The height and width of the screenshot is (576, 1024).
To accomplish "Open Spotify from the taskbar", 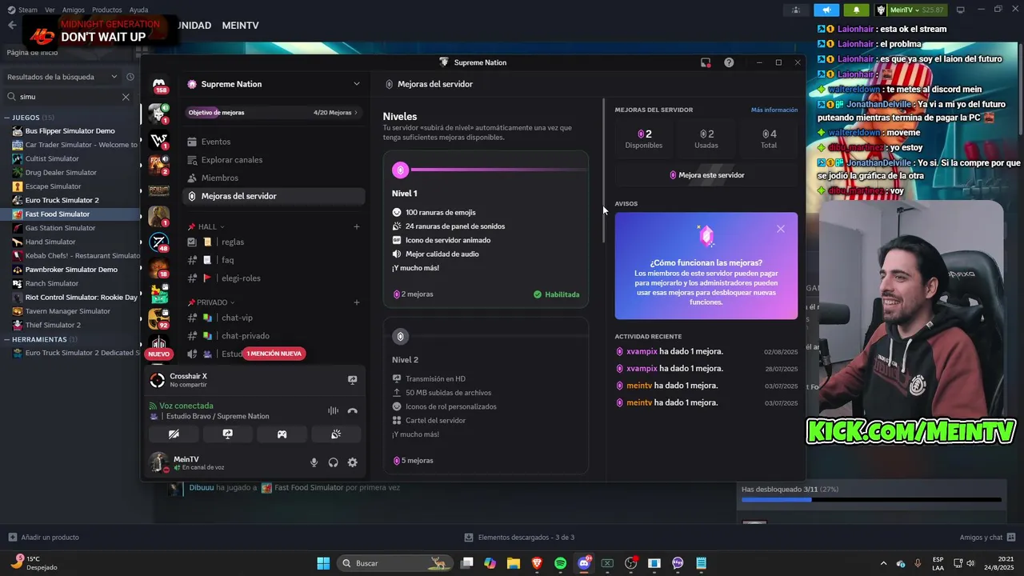I will (561, 563).
